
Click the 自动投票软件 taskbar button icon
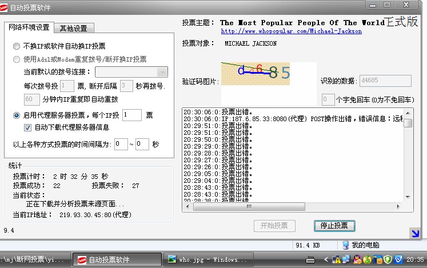tap(82, 260)
